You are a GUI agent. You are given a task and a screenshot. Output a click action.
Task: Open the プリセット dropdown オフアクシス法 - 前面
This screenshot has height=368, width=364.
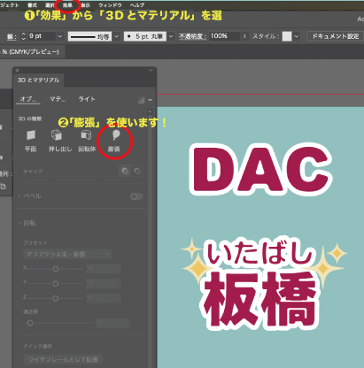point(67,254)
